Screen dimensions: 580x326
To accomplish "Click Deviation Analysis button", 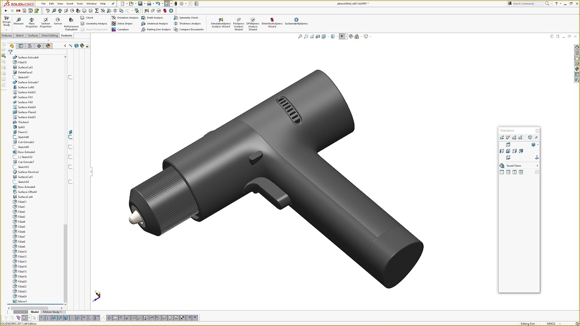I will tap(125, 18).
